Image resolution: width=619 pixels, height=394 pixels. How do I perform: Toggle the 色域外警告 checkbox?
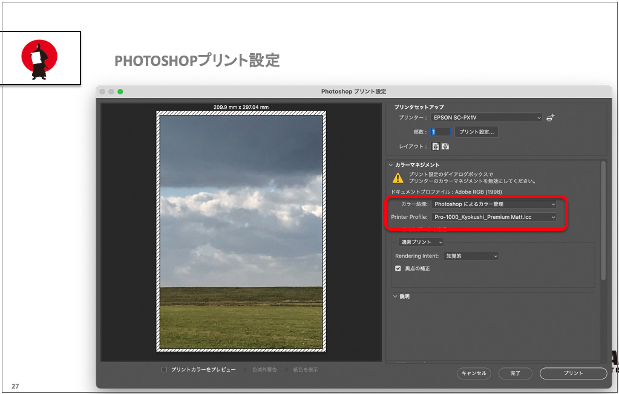point(245,370)
